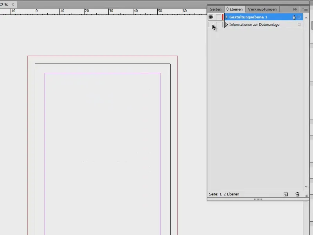
Task: Click layers panel scroll down arrow
Action: click(306, 187)
